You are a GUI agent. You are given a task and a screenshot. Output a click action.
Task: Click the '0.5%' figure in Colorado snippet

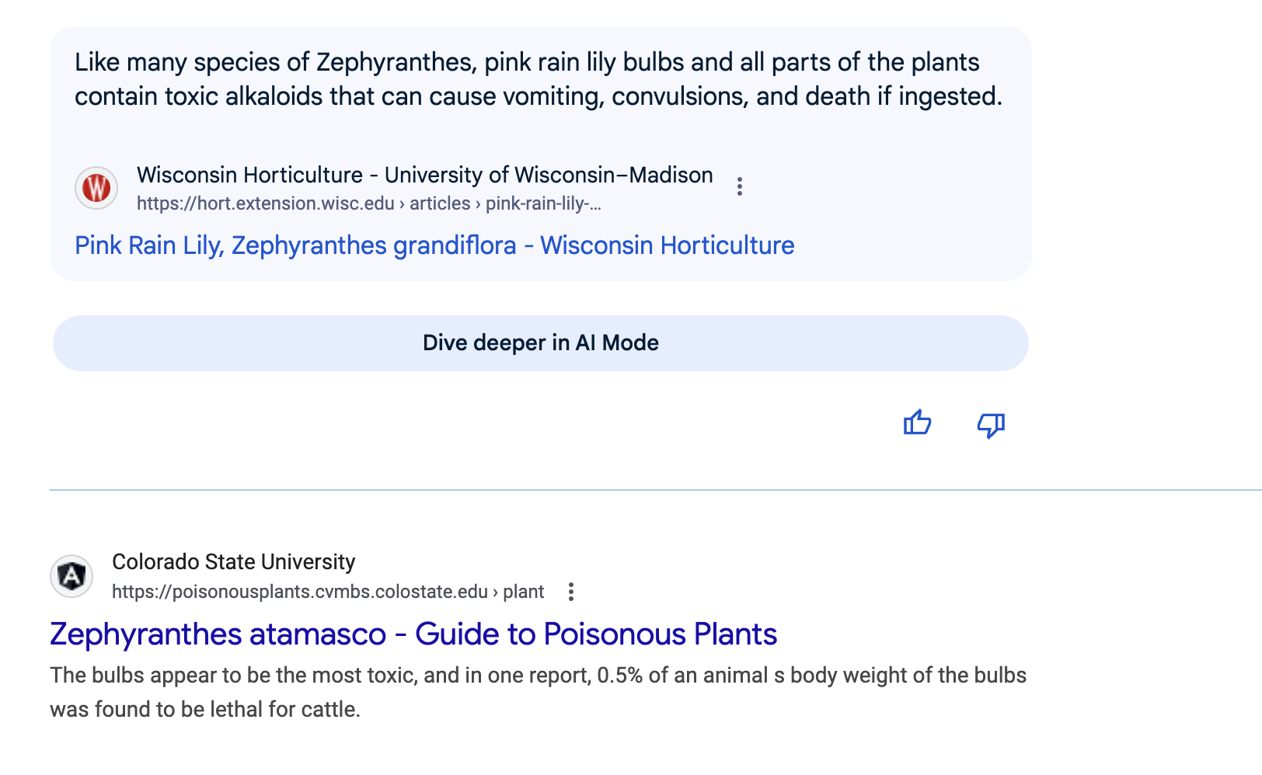(619, 675)
